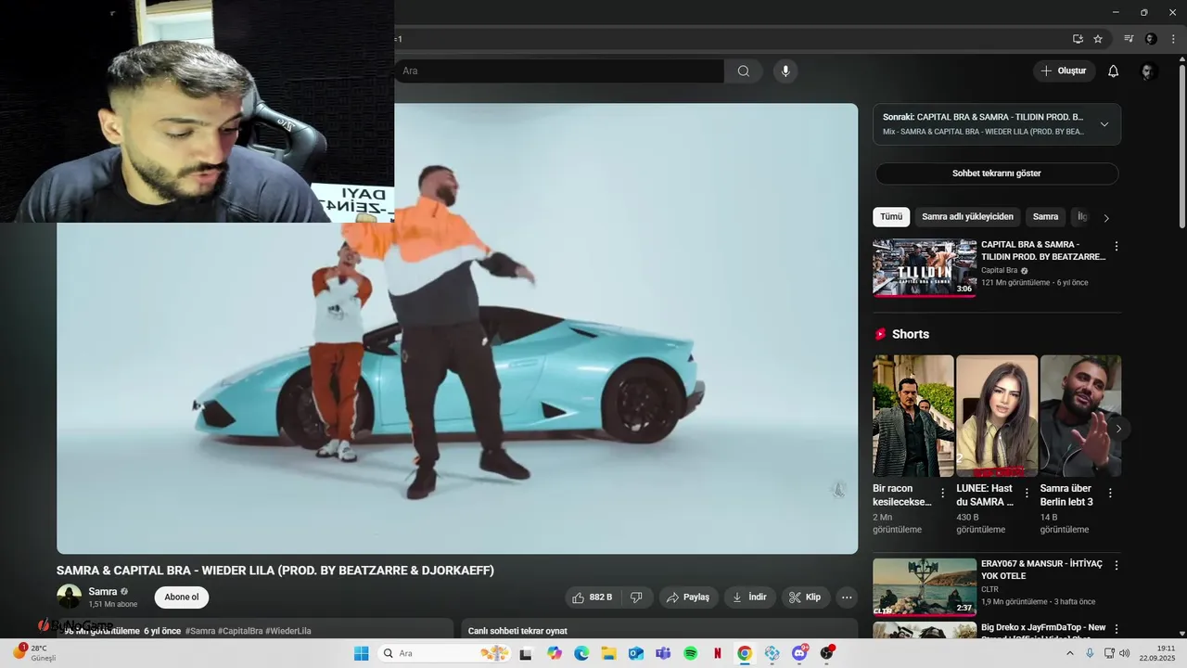Open 'Samra über Berlin lebt 3' short
Viewport: 1187px width, 668px height.
[x=1080, y=416]
